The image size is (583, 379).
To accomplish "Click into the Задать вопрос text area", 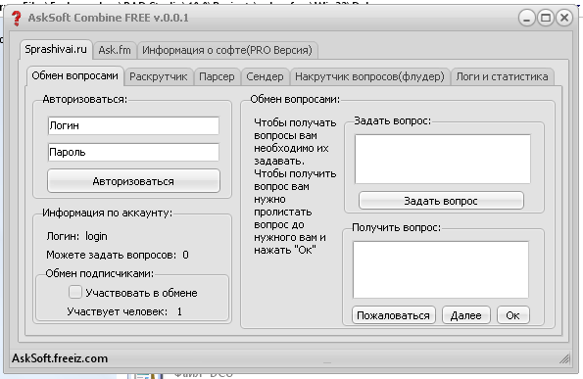I will tap(443, 159).
